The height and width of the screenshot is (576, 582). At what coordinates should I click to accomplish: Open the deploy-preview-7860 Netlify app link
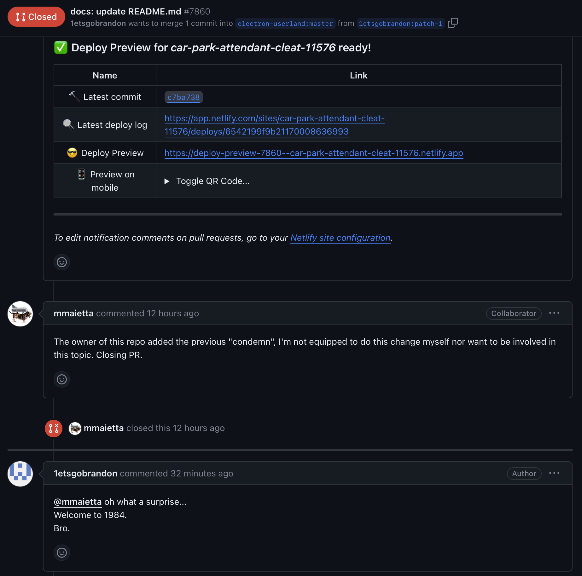313,153
